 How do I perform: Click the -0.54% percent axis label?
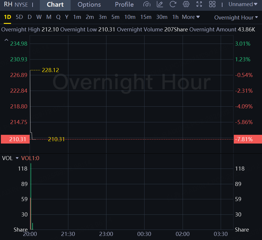pos(244,75)
